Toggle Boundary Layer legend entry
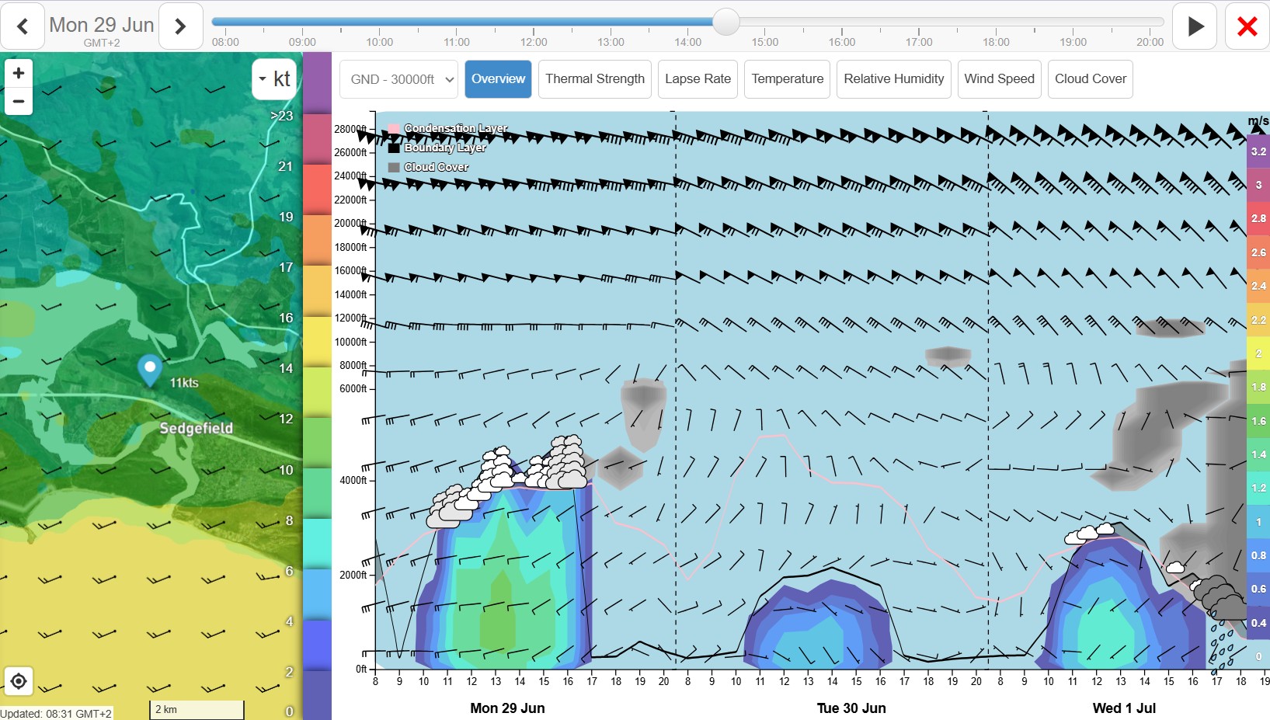The width and height of the screenshot is (1270, 720). 437,148
